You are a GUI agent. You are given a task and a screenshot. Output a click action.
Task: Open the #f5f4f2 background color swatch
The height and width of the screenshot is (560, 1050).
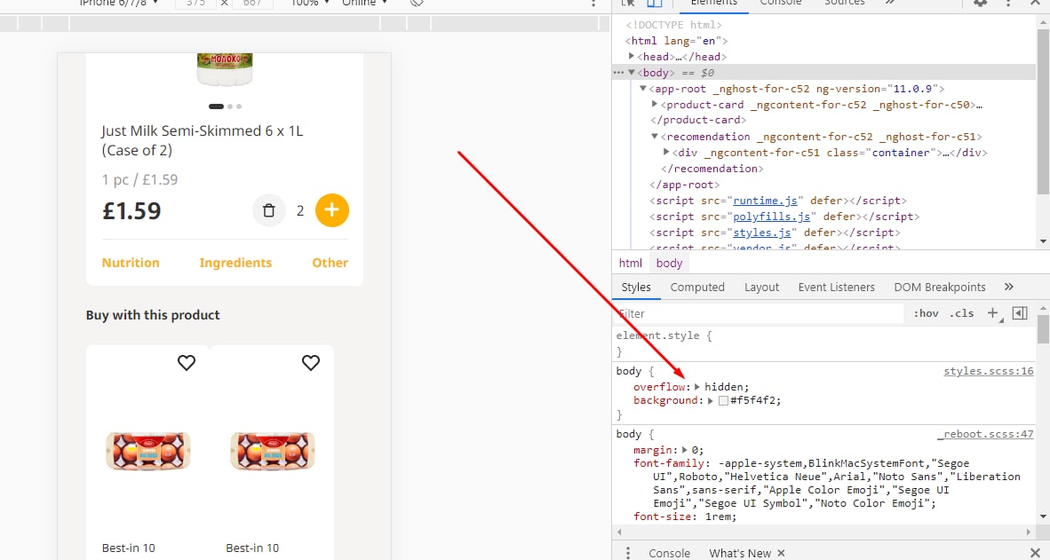(723, 401)
